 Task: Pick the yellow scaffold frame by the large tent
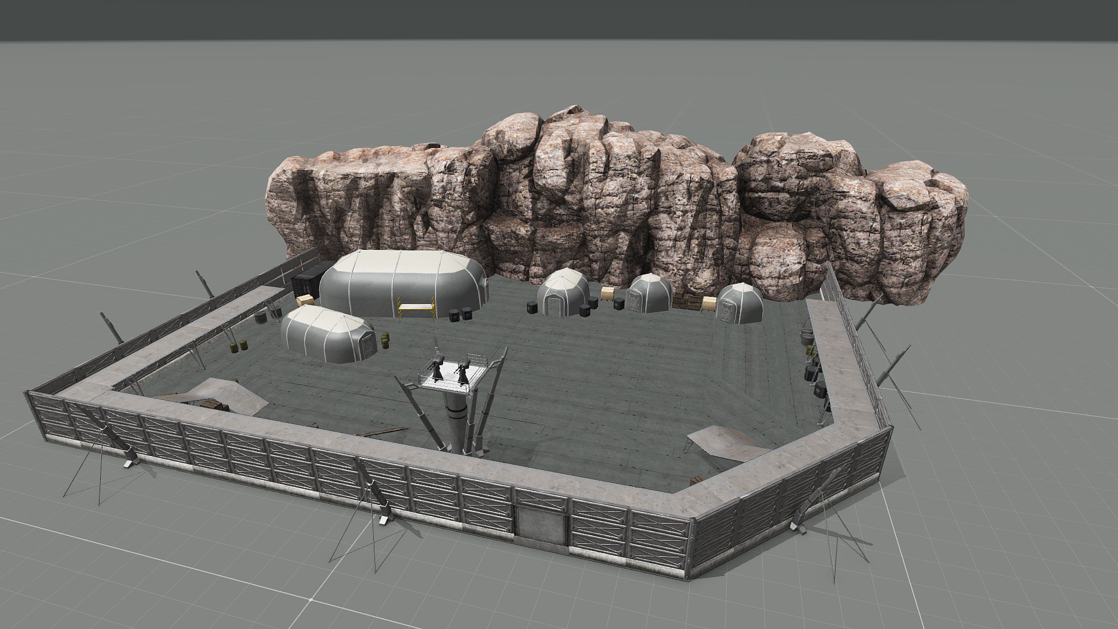point(416,308)
